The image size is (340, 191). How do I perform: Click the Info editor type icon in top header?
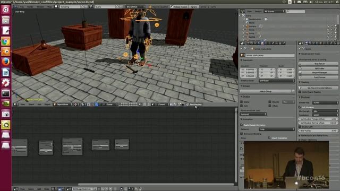coord(16,6)
